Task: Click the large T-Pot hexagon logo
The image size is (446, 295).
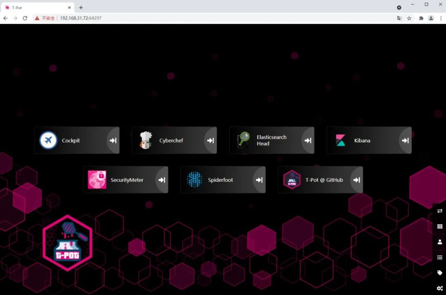Action: coord(67,243)
